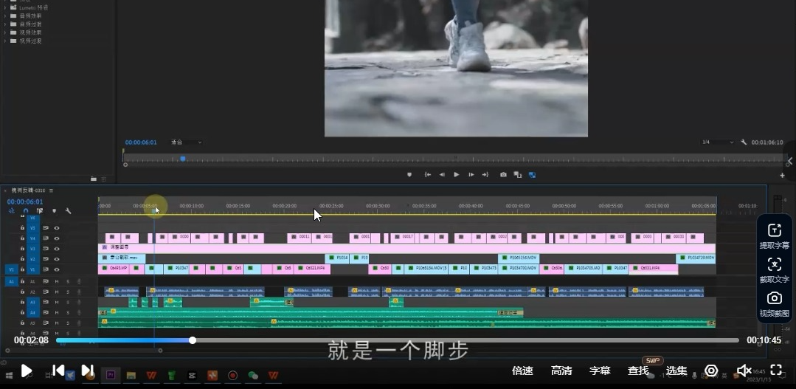Click the timeline panel 00:00:06:01 timecode

[25, 202]
